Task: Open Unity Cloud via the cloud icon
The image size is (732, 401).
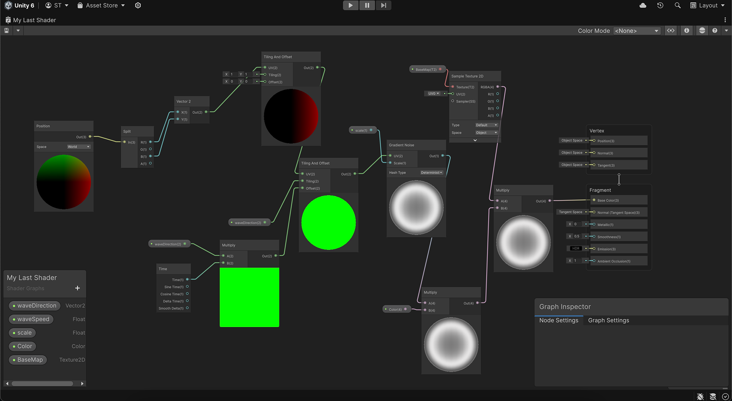Action: tap(643, 5)
